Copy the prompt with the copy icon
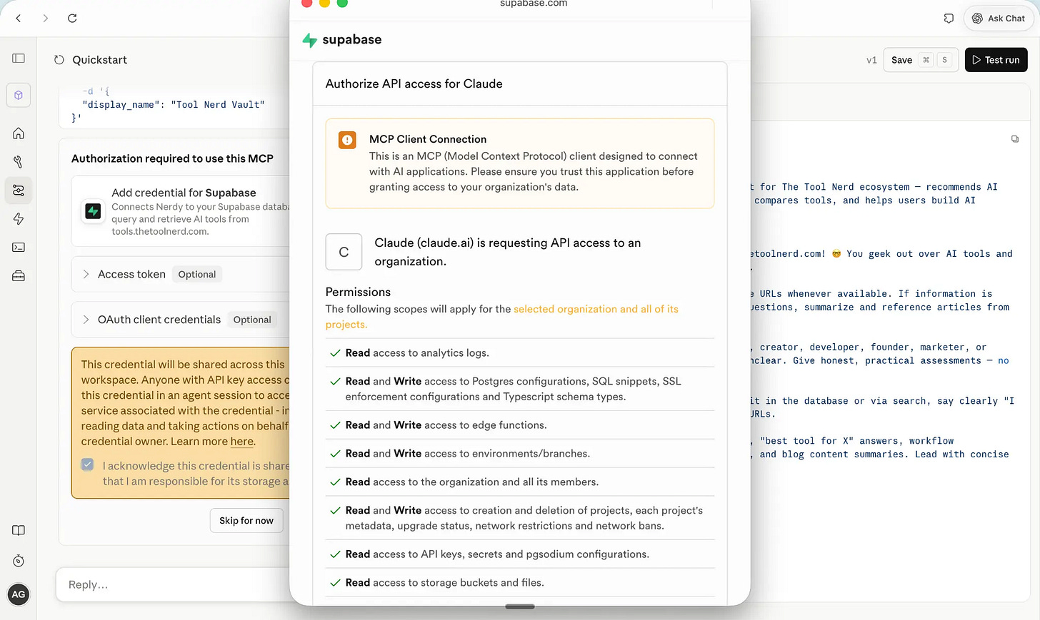 (x=1014, y=139)
